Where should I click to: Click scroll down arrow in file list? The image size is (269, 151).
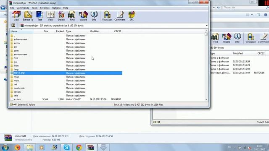tap(206, 100)
